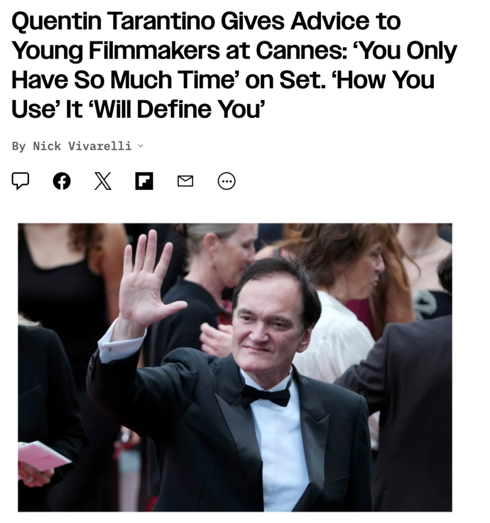Image resolution: width=490 pixels, height=523 pixels.
Task: Share the article using the Facebook icon
Action: click(62, 181)
